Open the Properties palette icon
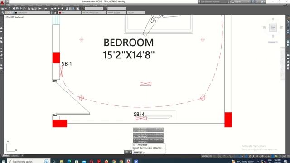 (67, 9)
